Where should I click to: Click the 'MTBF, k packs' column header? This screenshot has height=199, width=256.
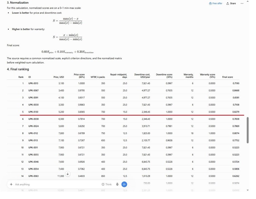98,77
